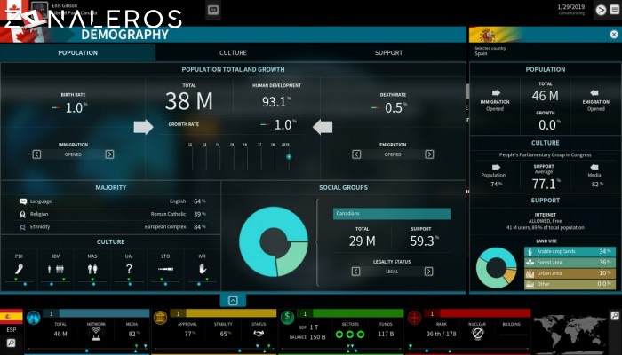The height and width of the screenshot is (355, 622).
Task: Change Legality Status with right arrow
Action: 427,272
